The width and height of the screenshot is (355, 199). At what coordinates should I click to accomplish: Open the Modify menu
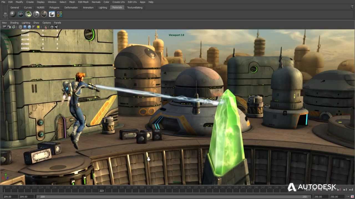19,2
